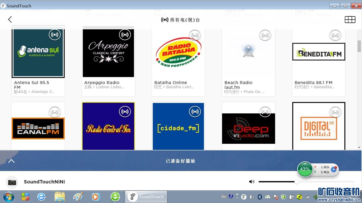362x203 pixels.
Task: Click the "SoundTouchNiNi" device name
Action: [x=44, y=182]
